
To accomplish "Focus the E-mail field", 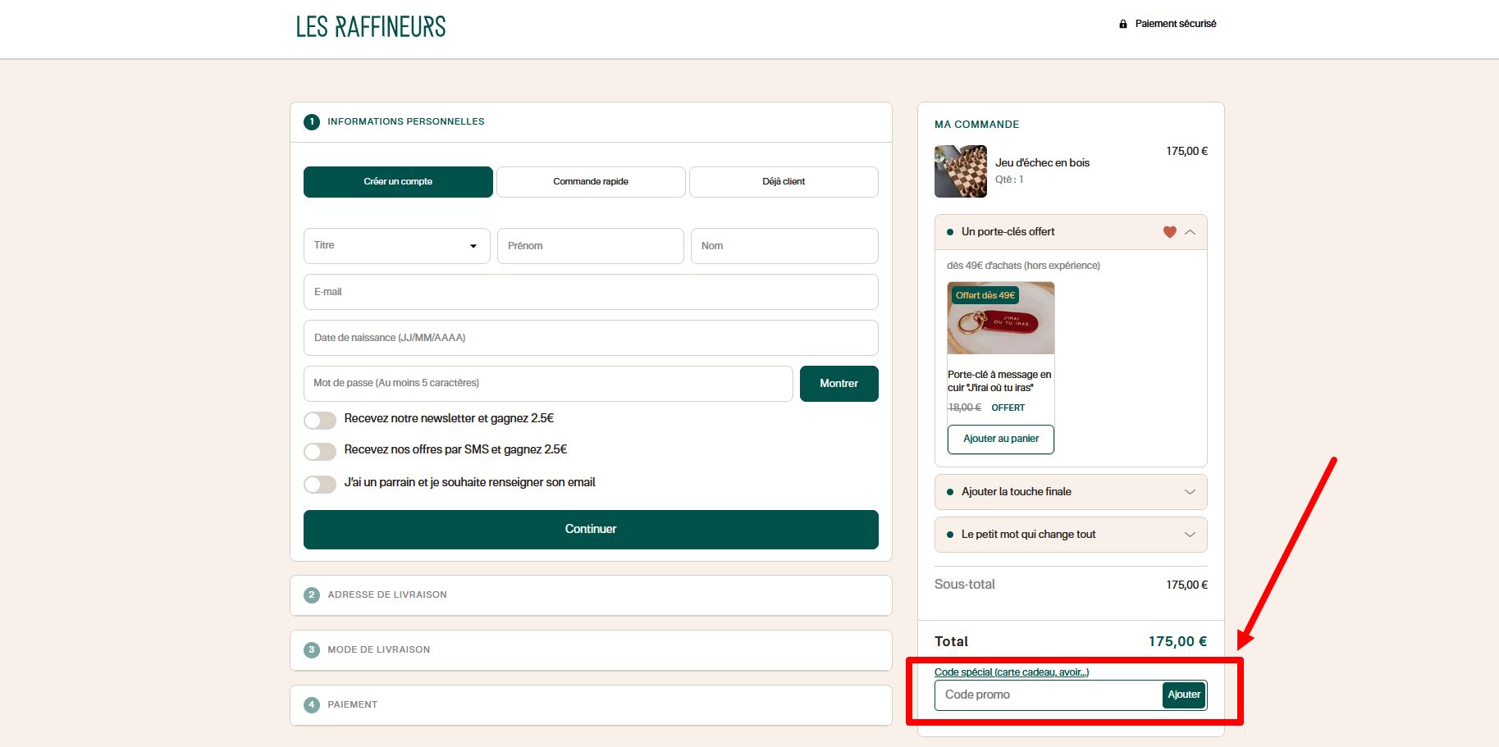I will tap(591, 292).
